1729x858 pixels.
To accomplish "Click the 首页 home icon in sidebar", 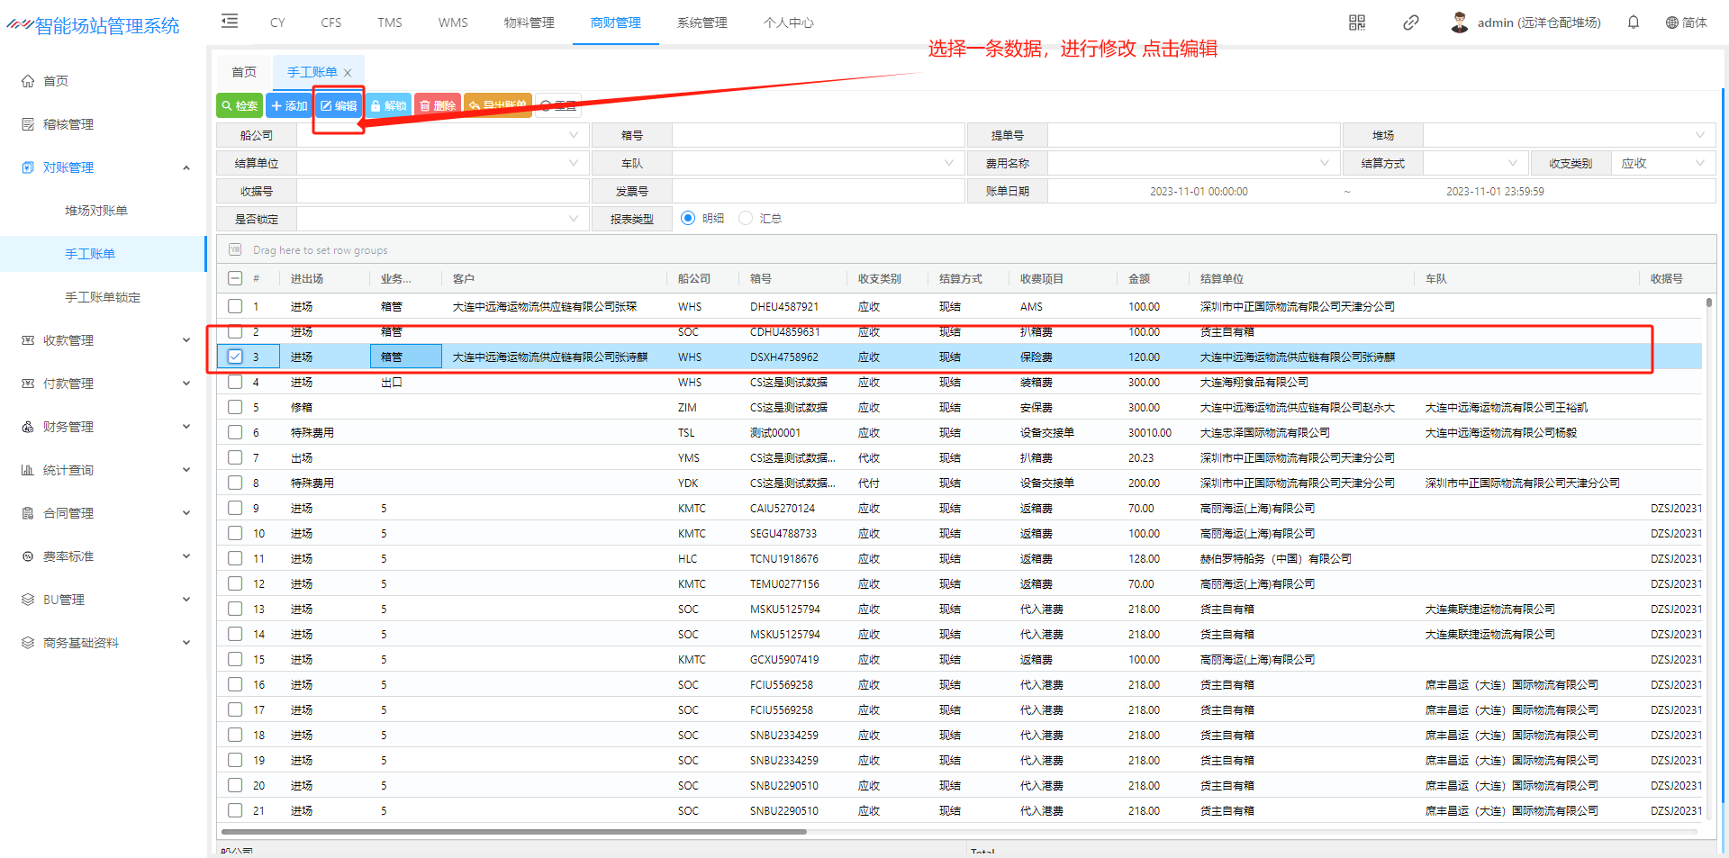I will point(28,81).
